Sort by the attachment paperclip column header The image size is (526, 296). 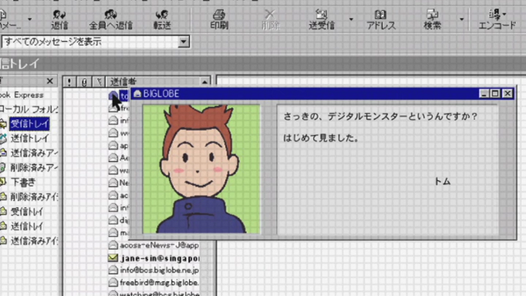(84, 81)
